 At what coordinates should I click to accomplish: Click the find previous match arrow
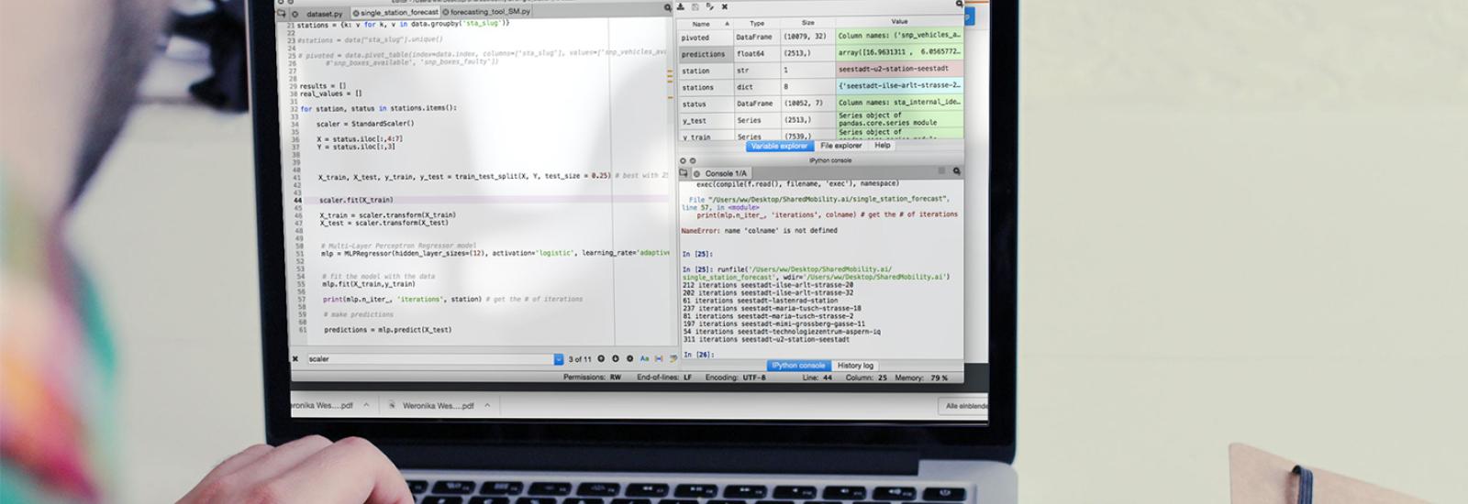[601, 359]
